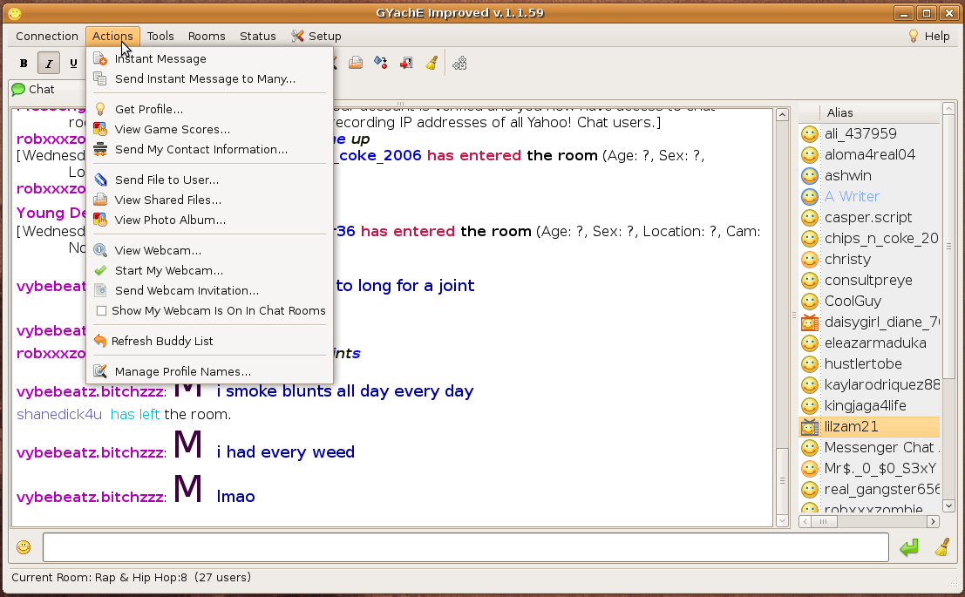This screenshot has width=965, height=597.
Task: Toggle Bold text formatting
Action: 24,63
